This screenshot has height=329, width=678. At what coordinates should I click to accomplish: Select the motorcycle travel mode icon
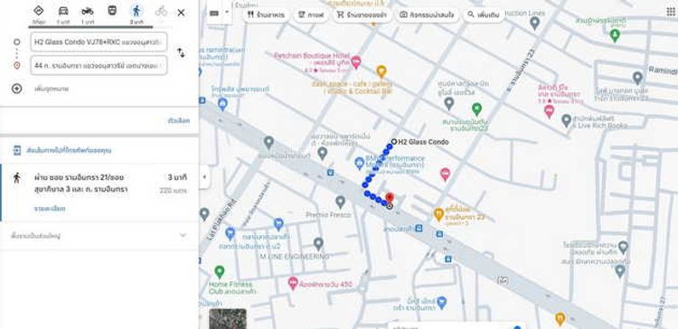(88, 11)
